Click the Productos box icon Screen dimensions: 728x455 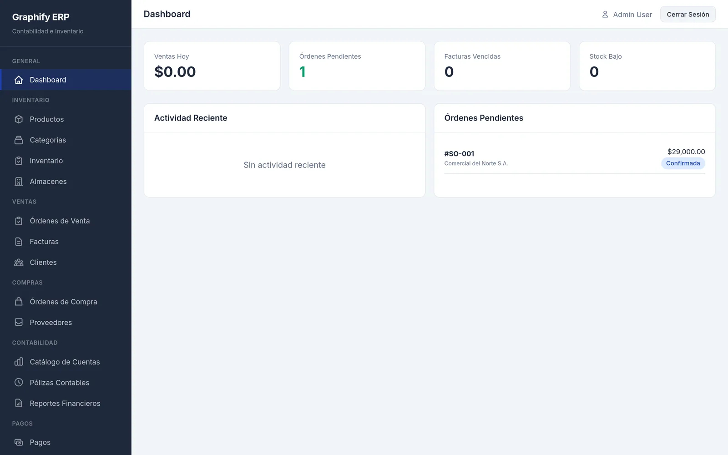point(19,119)
